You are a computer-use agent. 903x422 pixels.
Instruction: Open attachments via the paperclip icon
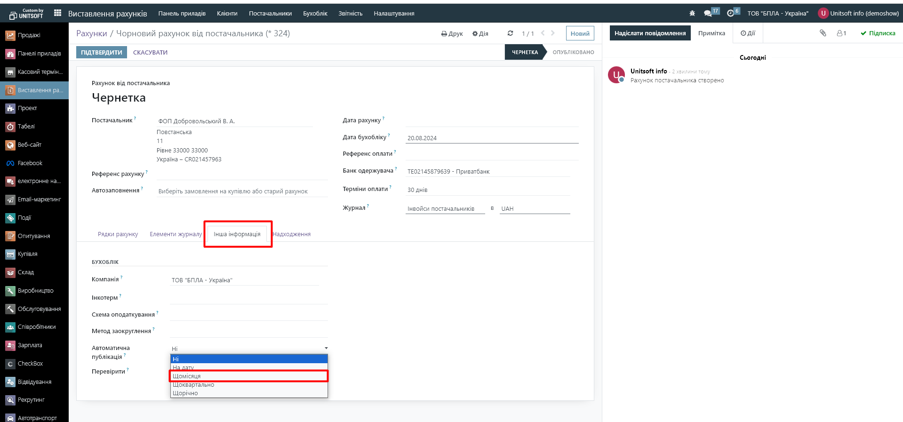tap(823, 33)
